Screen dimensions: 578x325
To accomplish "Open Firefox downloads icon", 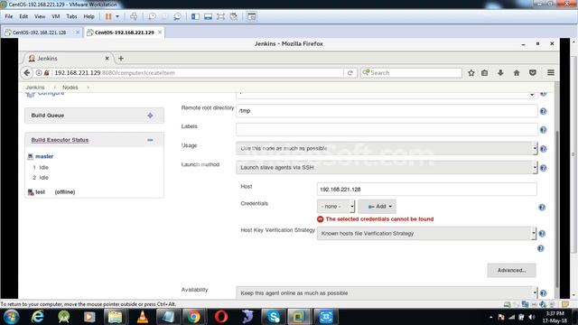I will tap(500, 73).
